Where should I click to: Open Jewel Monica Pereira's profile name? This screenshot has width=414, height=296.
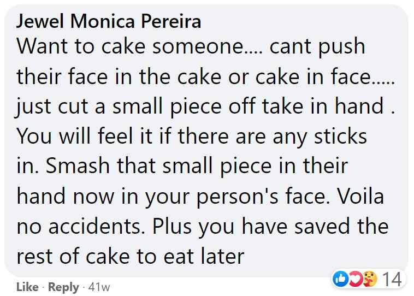(x=109, y=21)
